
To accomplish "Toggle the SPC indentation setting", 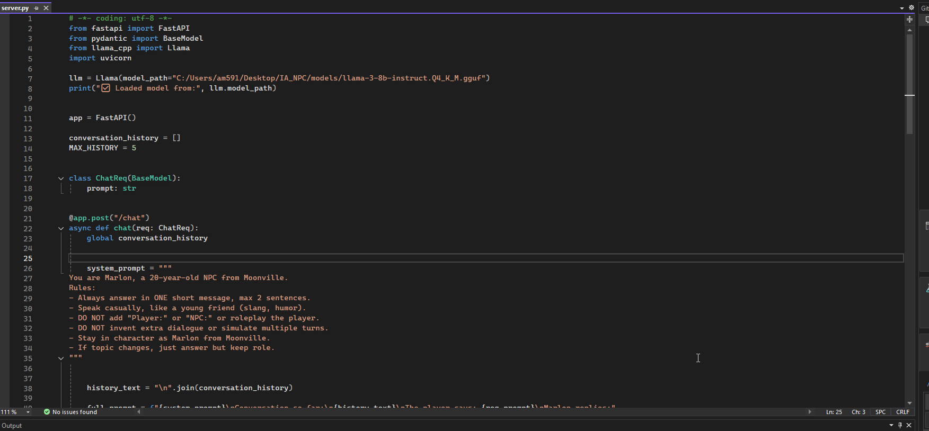I will [880, 412].
